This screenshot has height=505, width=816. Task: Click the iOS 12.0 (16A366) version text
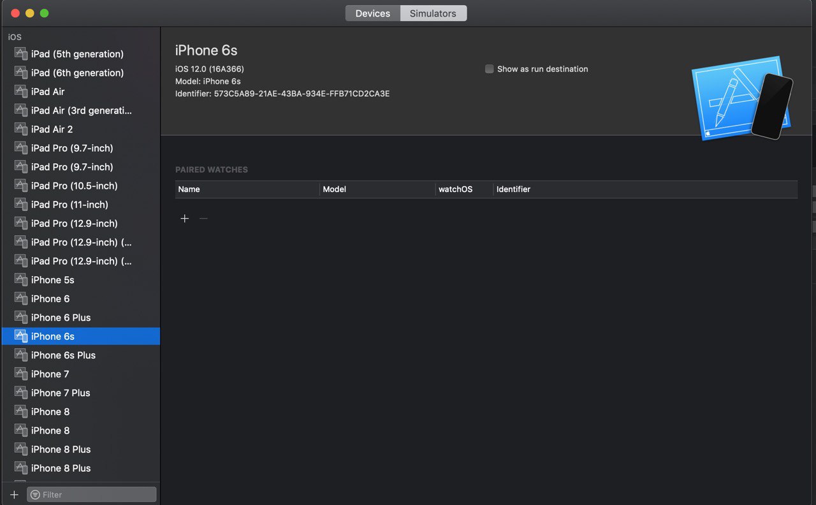click(x=210, y=69)
